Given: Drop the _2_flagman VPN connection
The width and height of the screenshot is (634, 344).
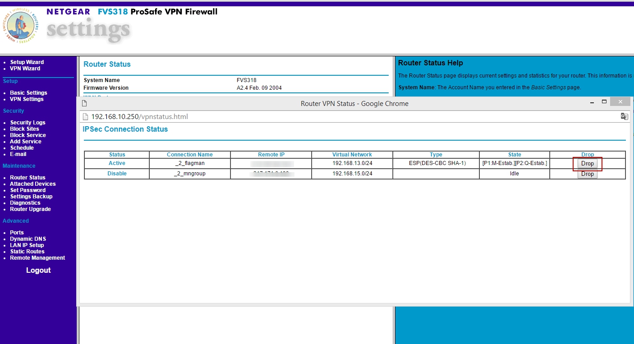Looking at the screenshot, I should pyautogui.click(x=587, y=164).
